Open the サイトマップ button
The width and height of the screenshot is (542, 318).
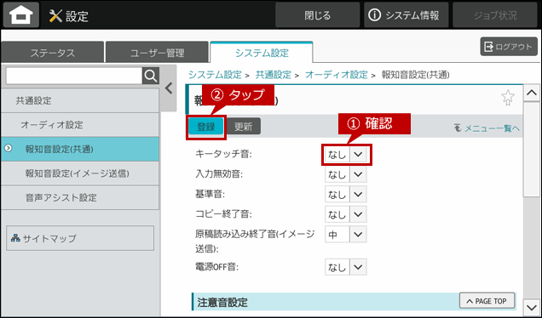pos(80,238)
